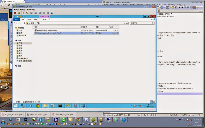
Task: Open the 管理 tab under 應用程式工具
Action: click(x=44, y=19)
